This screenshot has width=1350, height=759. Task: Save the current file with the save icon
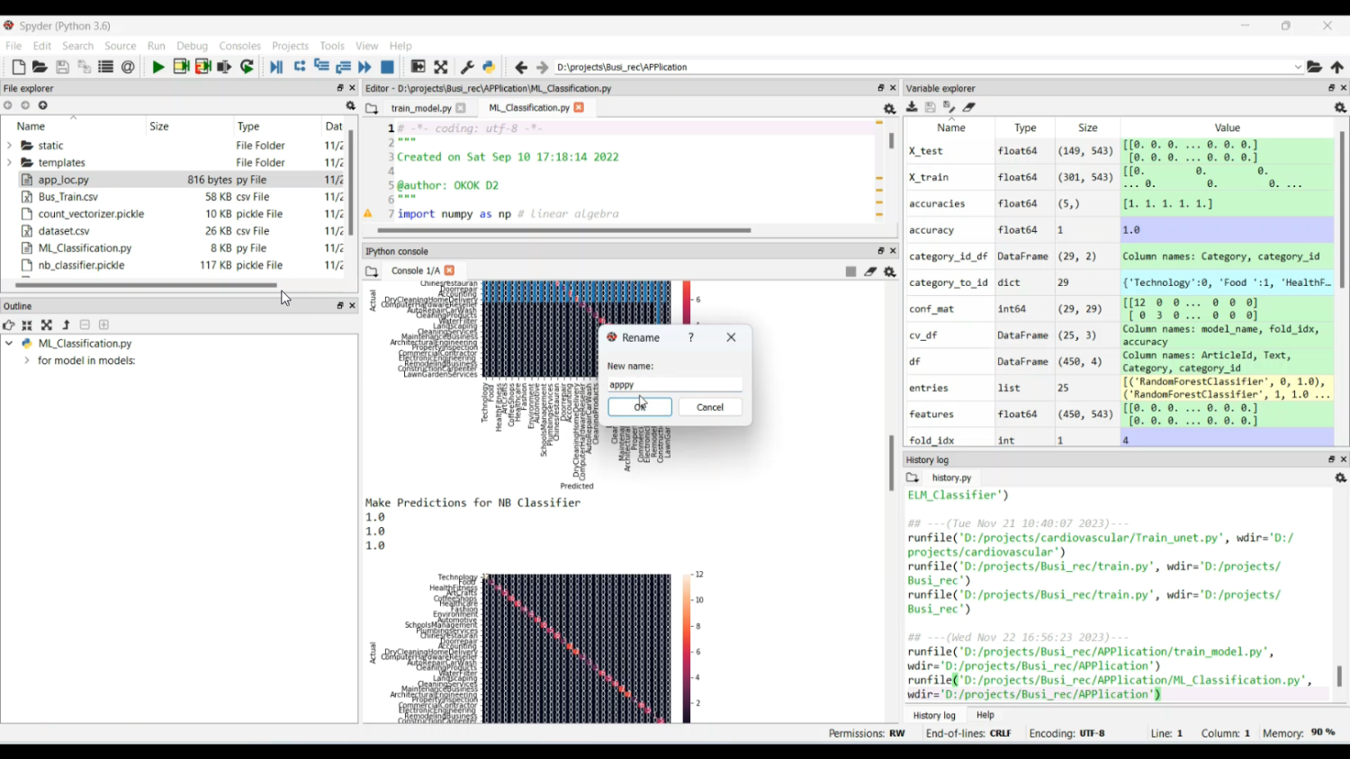click(x=61, y=67)
